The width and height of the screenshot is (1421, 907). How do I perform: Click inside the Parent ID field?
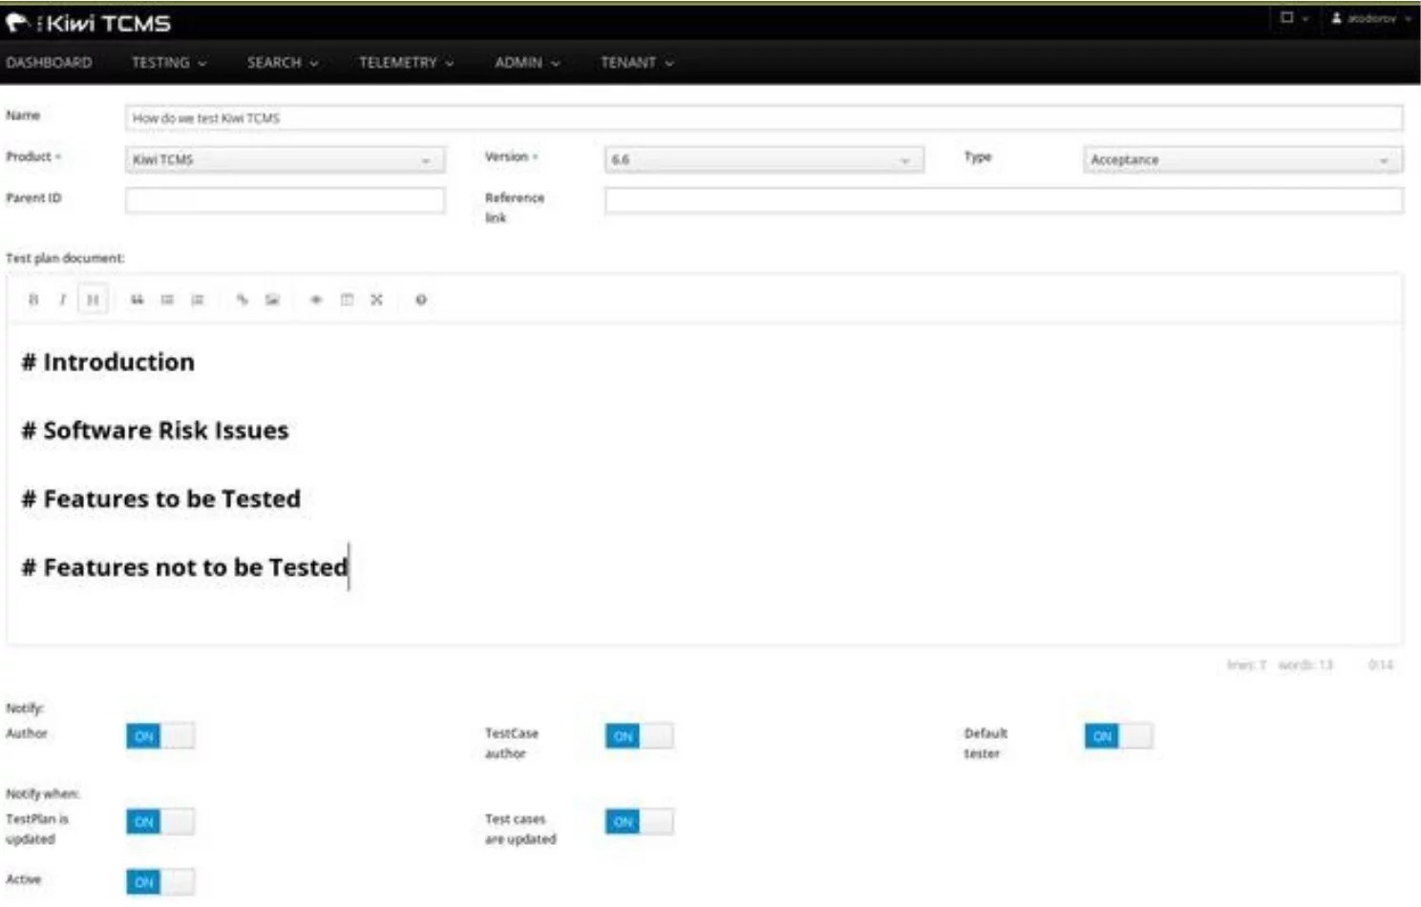pyautogui.click(x=284, y=201)
